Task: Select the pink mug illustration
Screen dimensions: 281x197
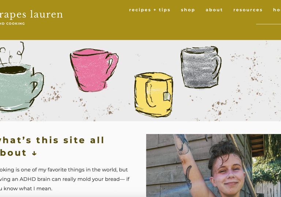Action: (94, 70)
